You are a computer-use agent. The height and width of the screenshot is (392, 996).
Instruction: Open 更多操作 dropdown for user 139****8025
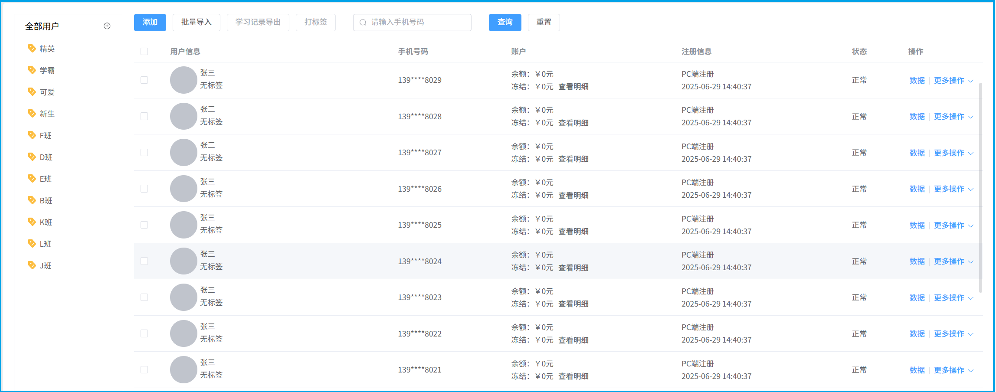click(x=953, y=225)
